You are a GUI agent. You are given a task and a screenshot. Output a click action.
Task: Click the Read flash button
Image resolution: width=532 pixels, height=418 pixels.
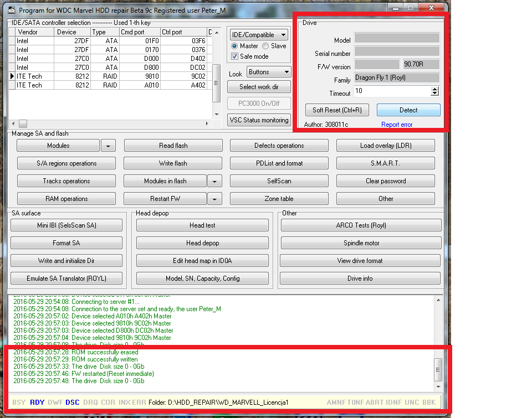[173, 146]
